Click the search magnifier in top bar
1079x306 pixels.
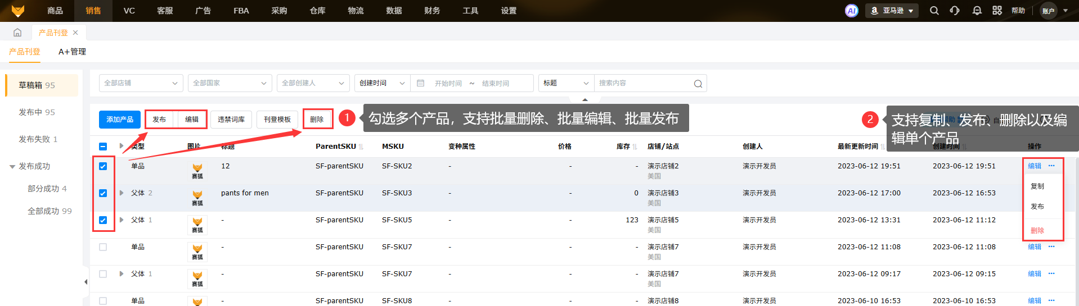point(934,11)
